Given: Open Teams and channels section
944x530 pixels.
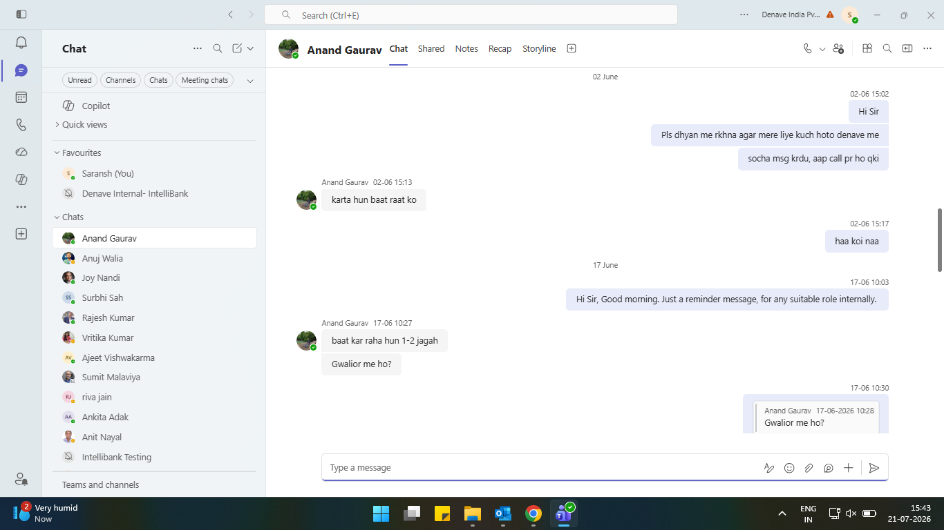Looking at the screenshot, I should [100, 484].
